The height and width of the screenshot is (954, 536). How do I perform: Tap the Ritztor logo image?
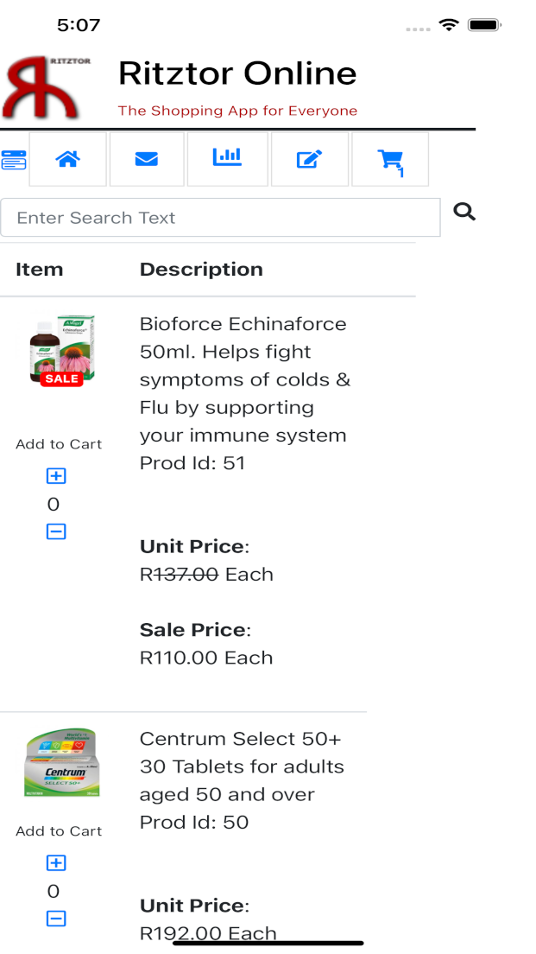[47, 88]
